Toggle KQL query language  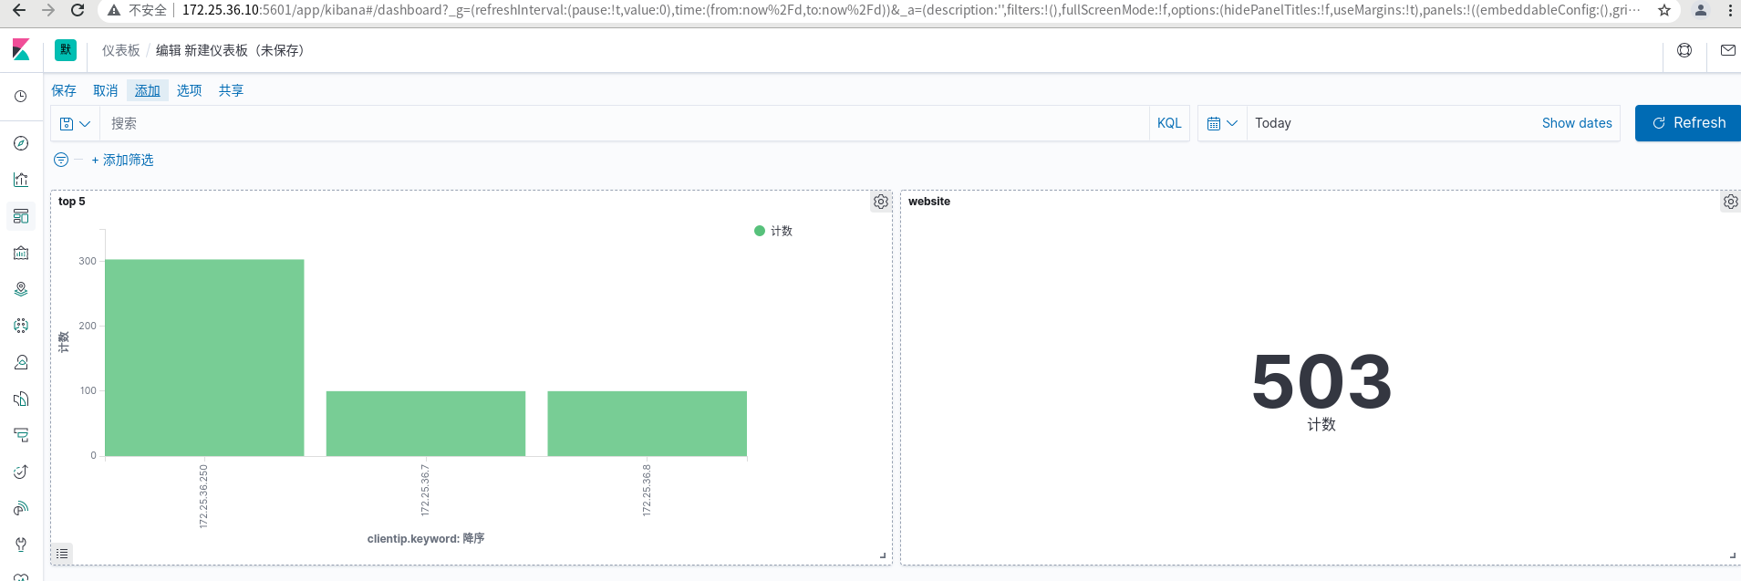click(x=1169, y=123)
